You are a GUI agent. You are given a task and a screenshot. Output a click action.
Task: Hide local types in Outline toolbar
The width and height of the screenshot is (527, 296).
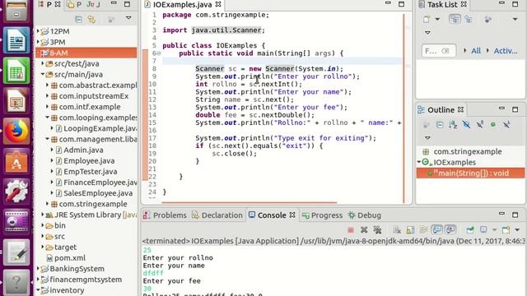506,125
